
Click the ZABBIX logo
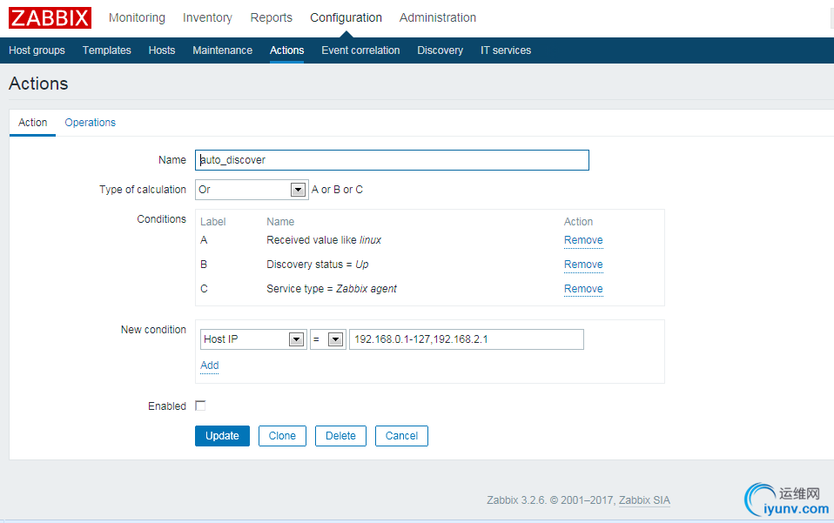point(50,17)
